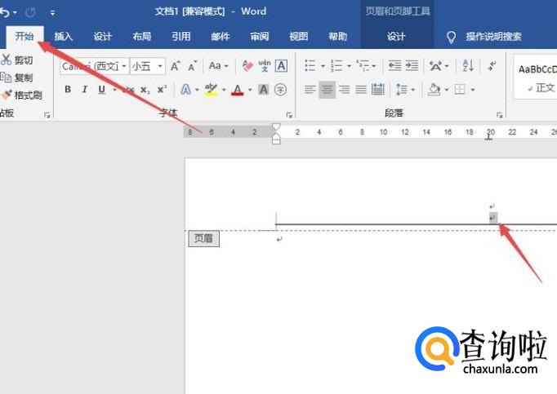The height and width of the screenshot is (394, 557).
Task: Apply numbered list
Action: pyautogui.click(x=336, y=65)
